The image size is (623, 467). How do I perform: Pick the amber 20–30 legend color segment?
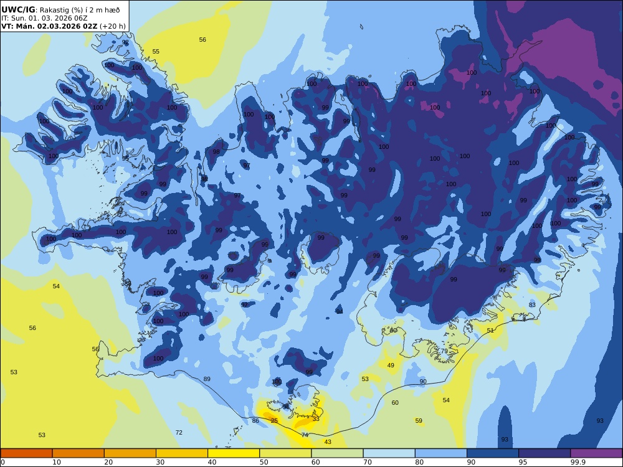[x=130, y=453]
